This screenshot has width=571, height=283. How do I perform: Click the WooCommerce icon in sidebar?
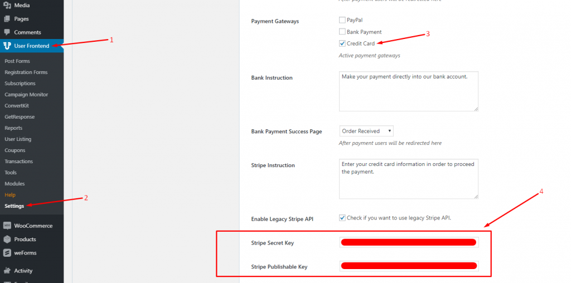click(7, 226)
